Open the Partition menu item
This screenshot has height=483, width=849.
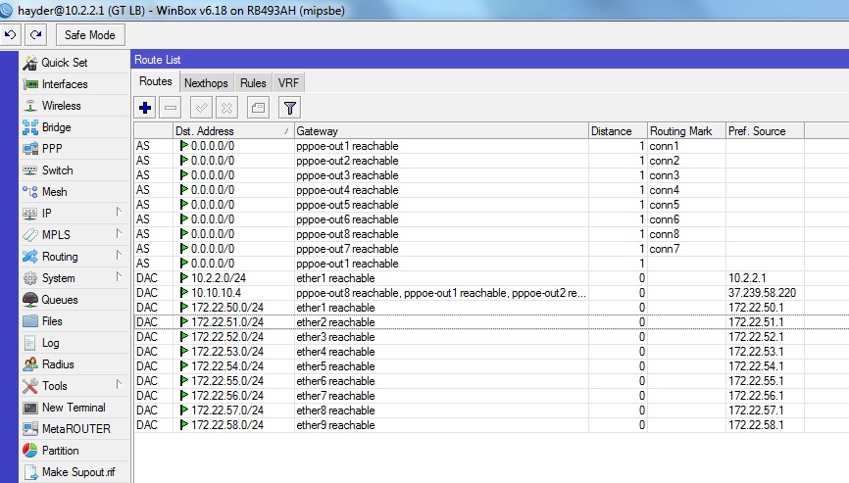(75, 451)
